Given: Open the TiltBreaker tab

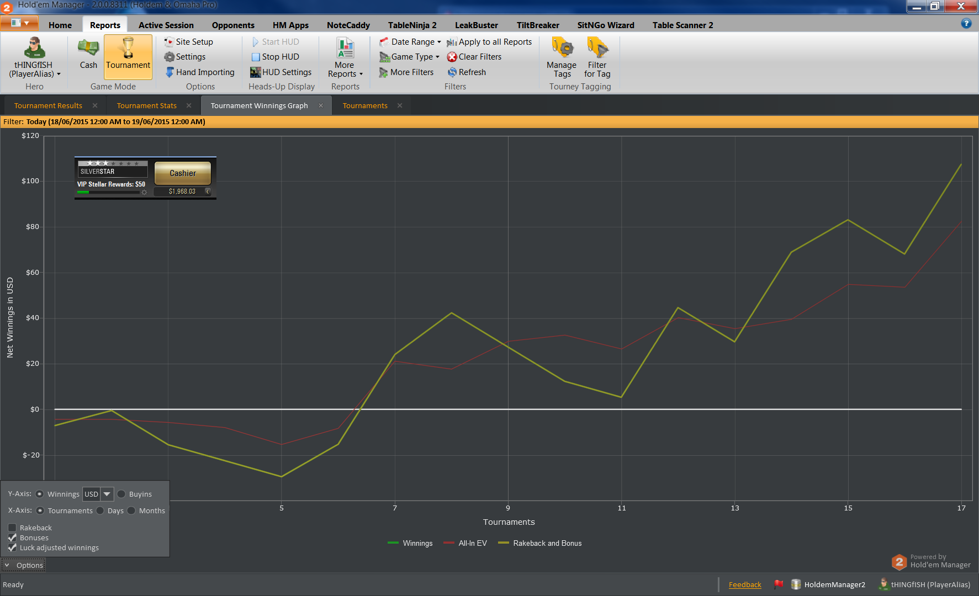Looking at the screenshot, I should point(538,25).
